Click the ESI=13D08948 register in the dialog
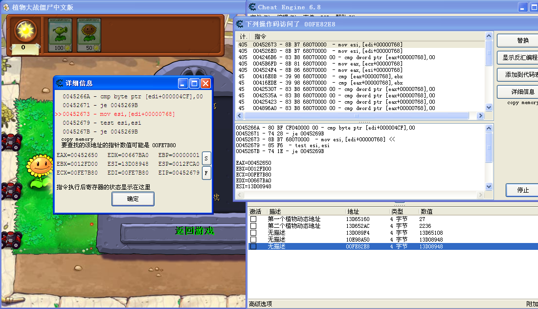The image size is (538, 309). 128,164
